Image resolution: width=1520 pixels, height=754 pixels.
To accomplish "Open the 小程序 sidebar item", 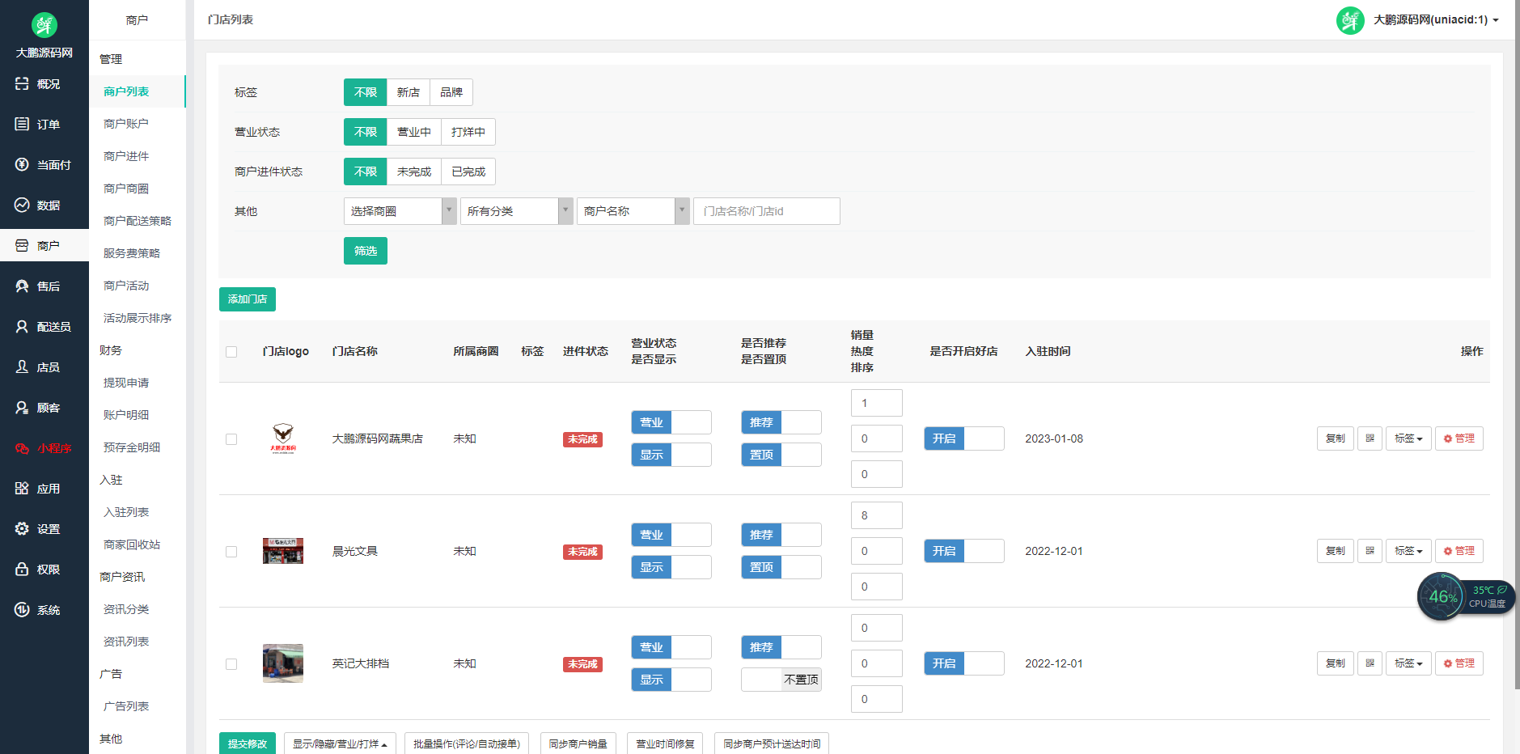I will (44, 447).
